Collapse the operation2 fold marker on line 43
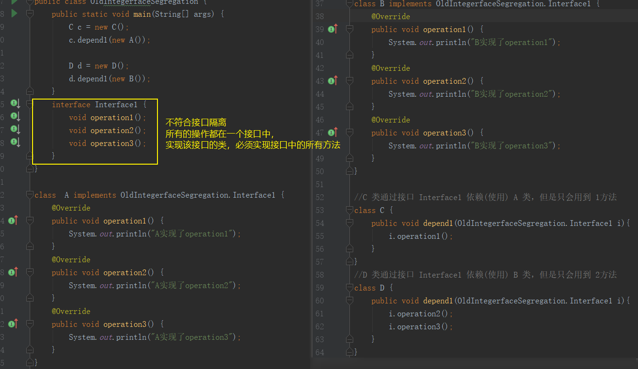638x369 pixels. (x=349, y=81)
